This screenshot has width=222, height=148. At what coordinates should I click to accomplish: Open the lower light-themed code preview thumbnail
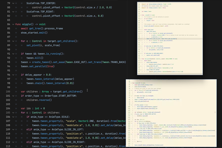pyautogui.click(x=171, y=113)
